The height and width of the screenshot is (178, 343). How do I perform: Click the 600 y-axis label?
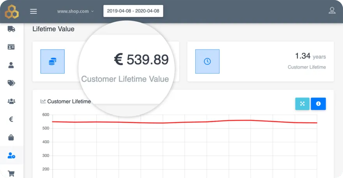(46, 115)
